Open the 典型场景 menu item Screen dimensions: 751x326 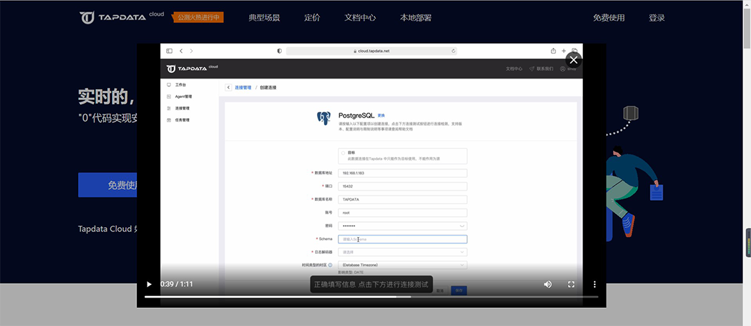[264, 17]
